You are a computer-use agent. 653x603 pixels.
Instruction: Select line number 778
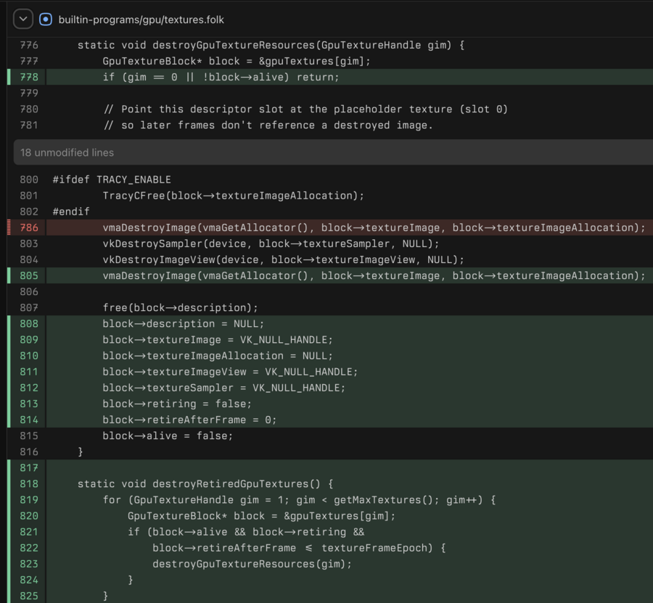point(29,77)
